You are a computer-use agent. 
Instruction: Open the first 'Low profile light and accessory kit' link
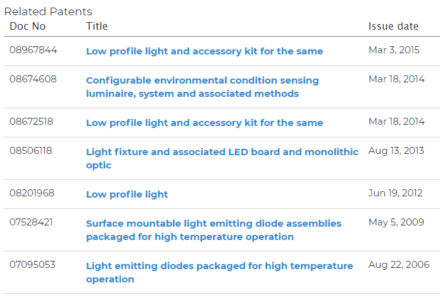(204, 51)
